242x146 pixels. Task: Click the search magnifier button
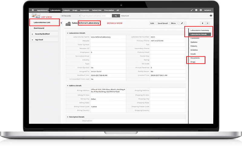[116, 16]
